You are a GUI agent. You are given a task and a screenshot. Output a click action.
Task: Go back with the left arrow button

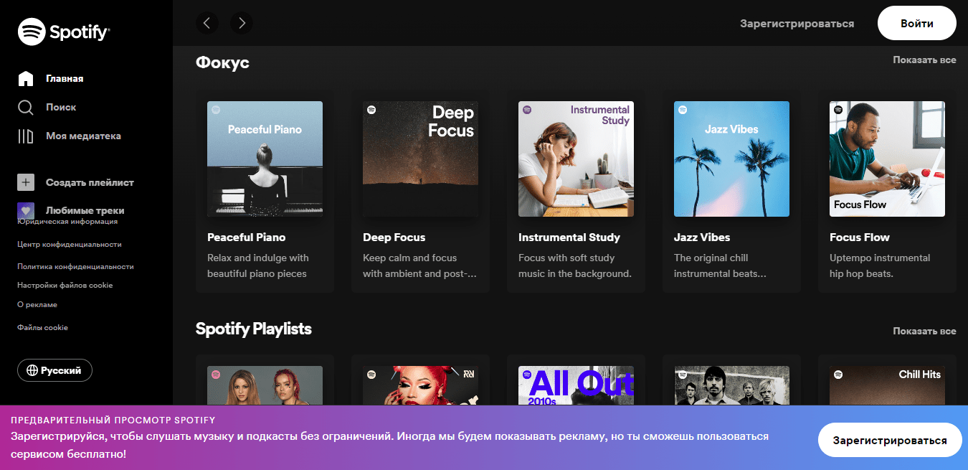[x=207, y=23]
